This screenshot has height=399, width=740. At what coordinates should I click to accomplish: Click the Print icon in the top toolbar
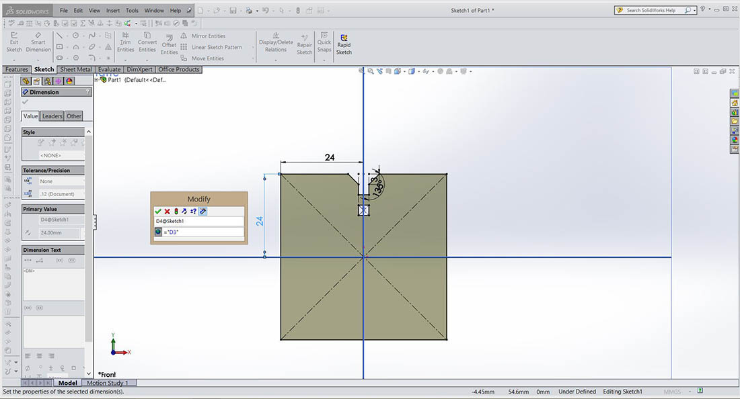(249, 10)
